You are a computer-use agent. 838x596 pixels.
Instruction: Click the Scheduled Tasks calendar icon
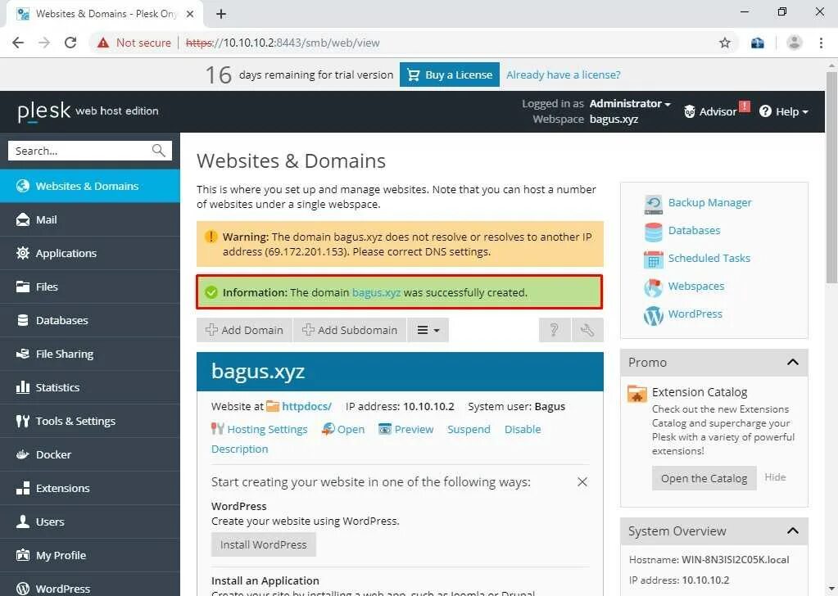[x=653, y=260]
